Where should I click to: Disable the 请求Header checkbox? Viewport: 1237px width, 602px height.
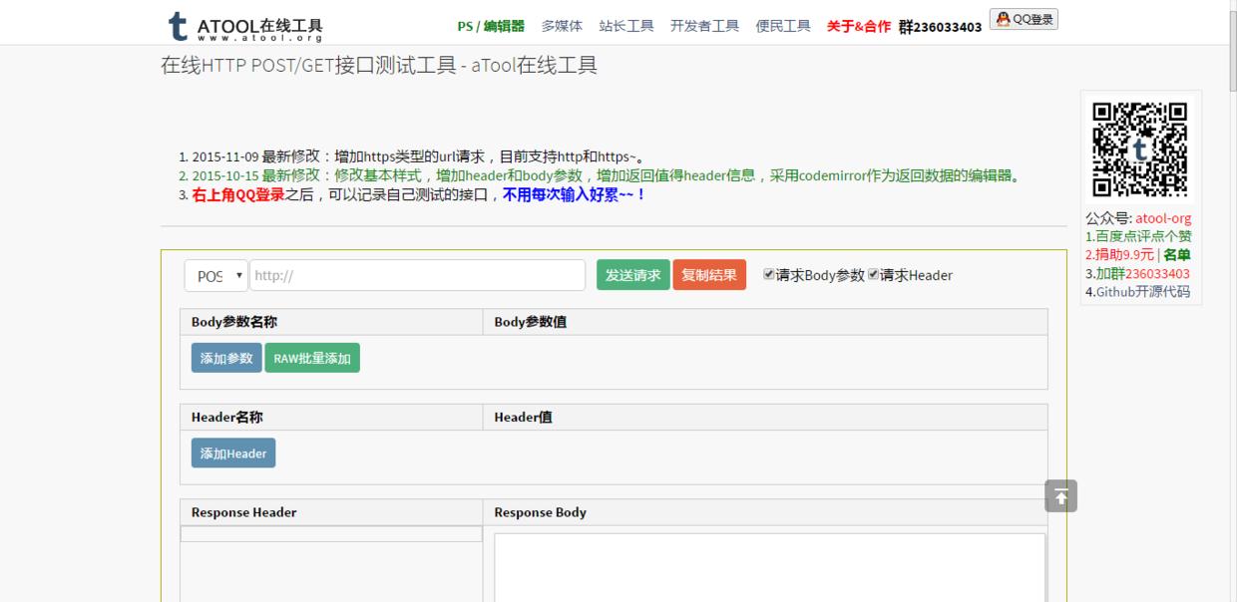[876, 275]
